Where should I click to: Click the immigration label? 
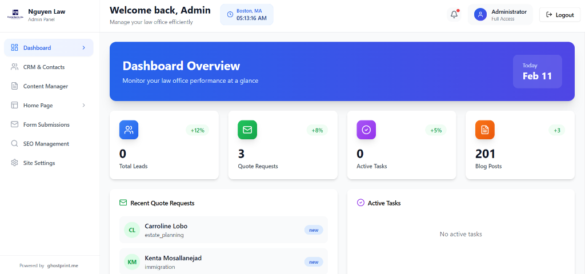(160, 267)
